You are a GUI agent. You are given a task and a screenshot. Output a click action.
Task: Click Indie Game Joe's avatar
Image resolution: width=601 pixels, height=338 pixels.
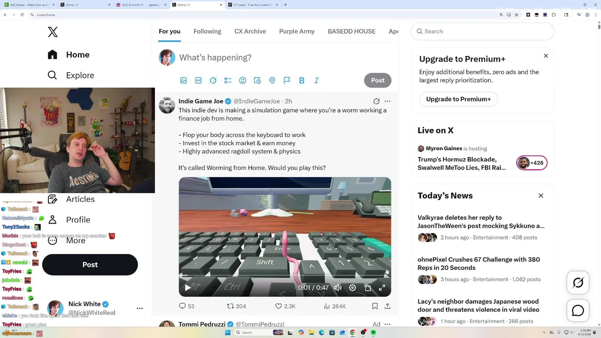[x=167, y=106]
